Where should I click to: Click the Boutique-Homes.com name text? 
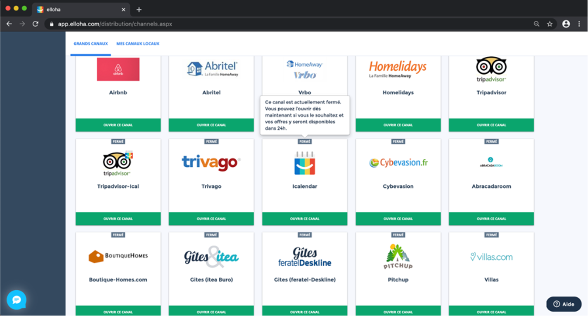[118, 280]
